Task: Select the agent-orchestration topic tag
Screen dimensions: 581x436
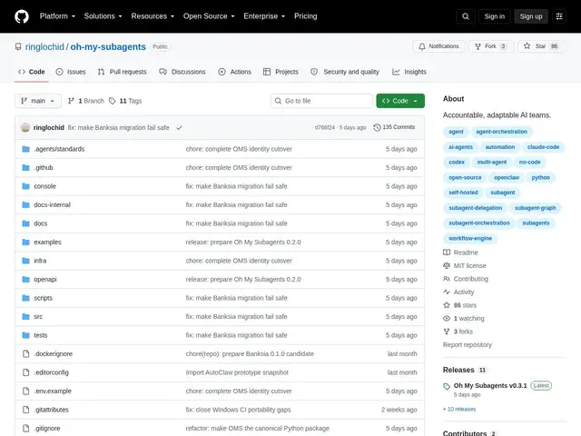Action: click(501, 132)
